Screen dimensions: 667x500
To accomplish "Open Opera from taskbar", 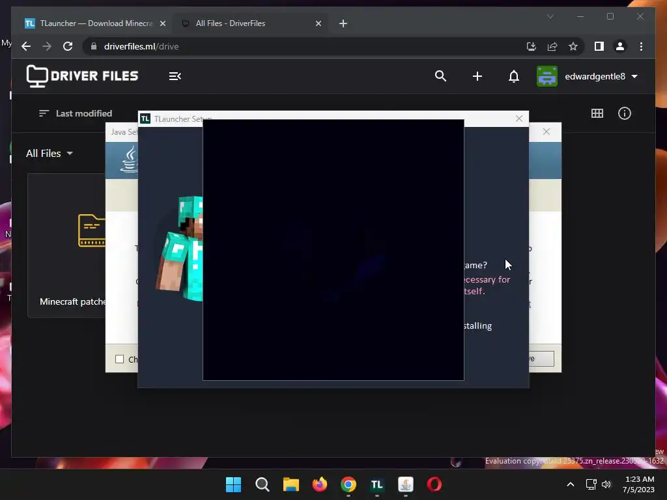I will click(x=434, y=484).
